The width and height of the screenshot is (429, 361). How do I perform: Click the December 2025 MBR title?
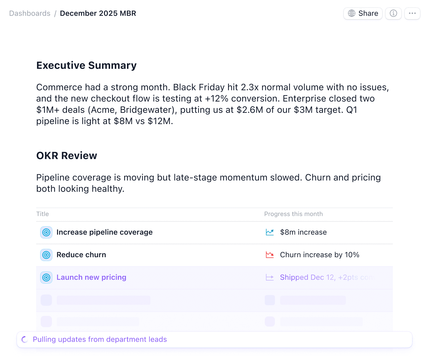click(98, 13)
